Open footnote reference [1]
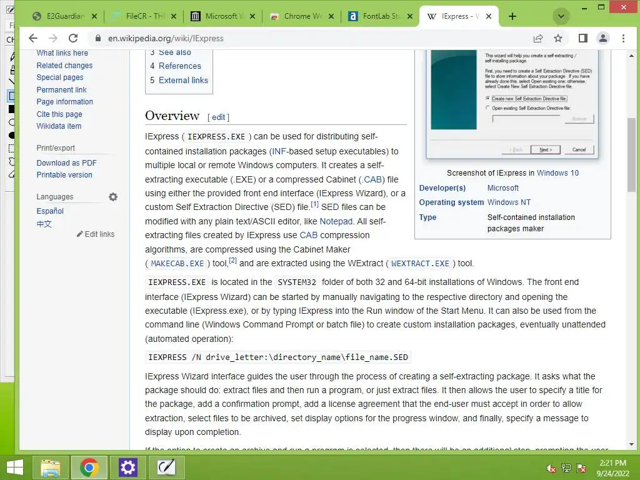The image size is (640, 480). [x=315, y=204]
